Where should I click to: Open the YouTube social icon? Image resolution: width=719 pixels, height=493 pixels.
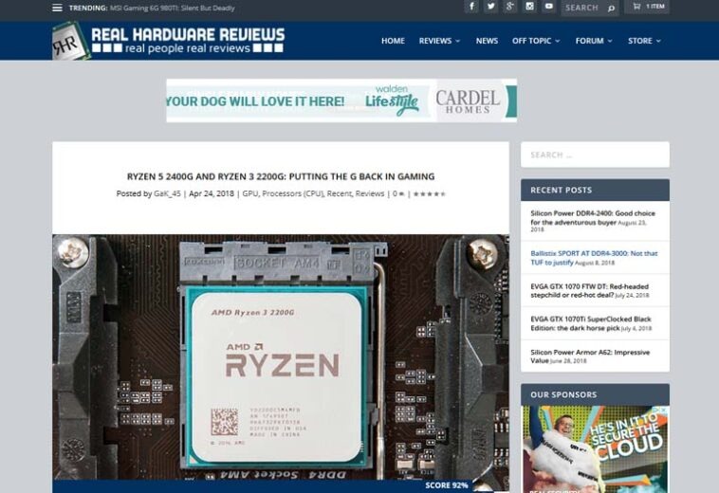coord(549,7)
